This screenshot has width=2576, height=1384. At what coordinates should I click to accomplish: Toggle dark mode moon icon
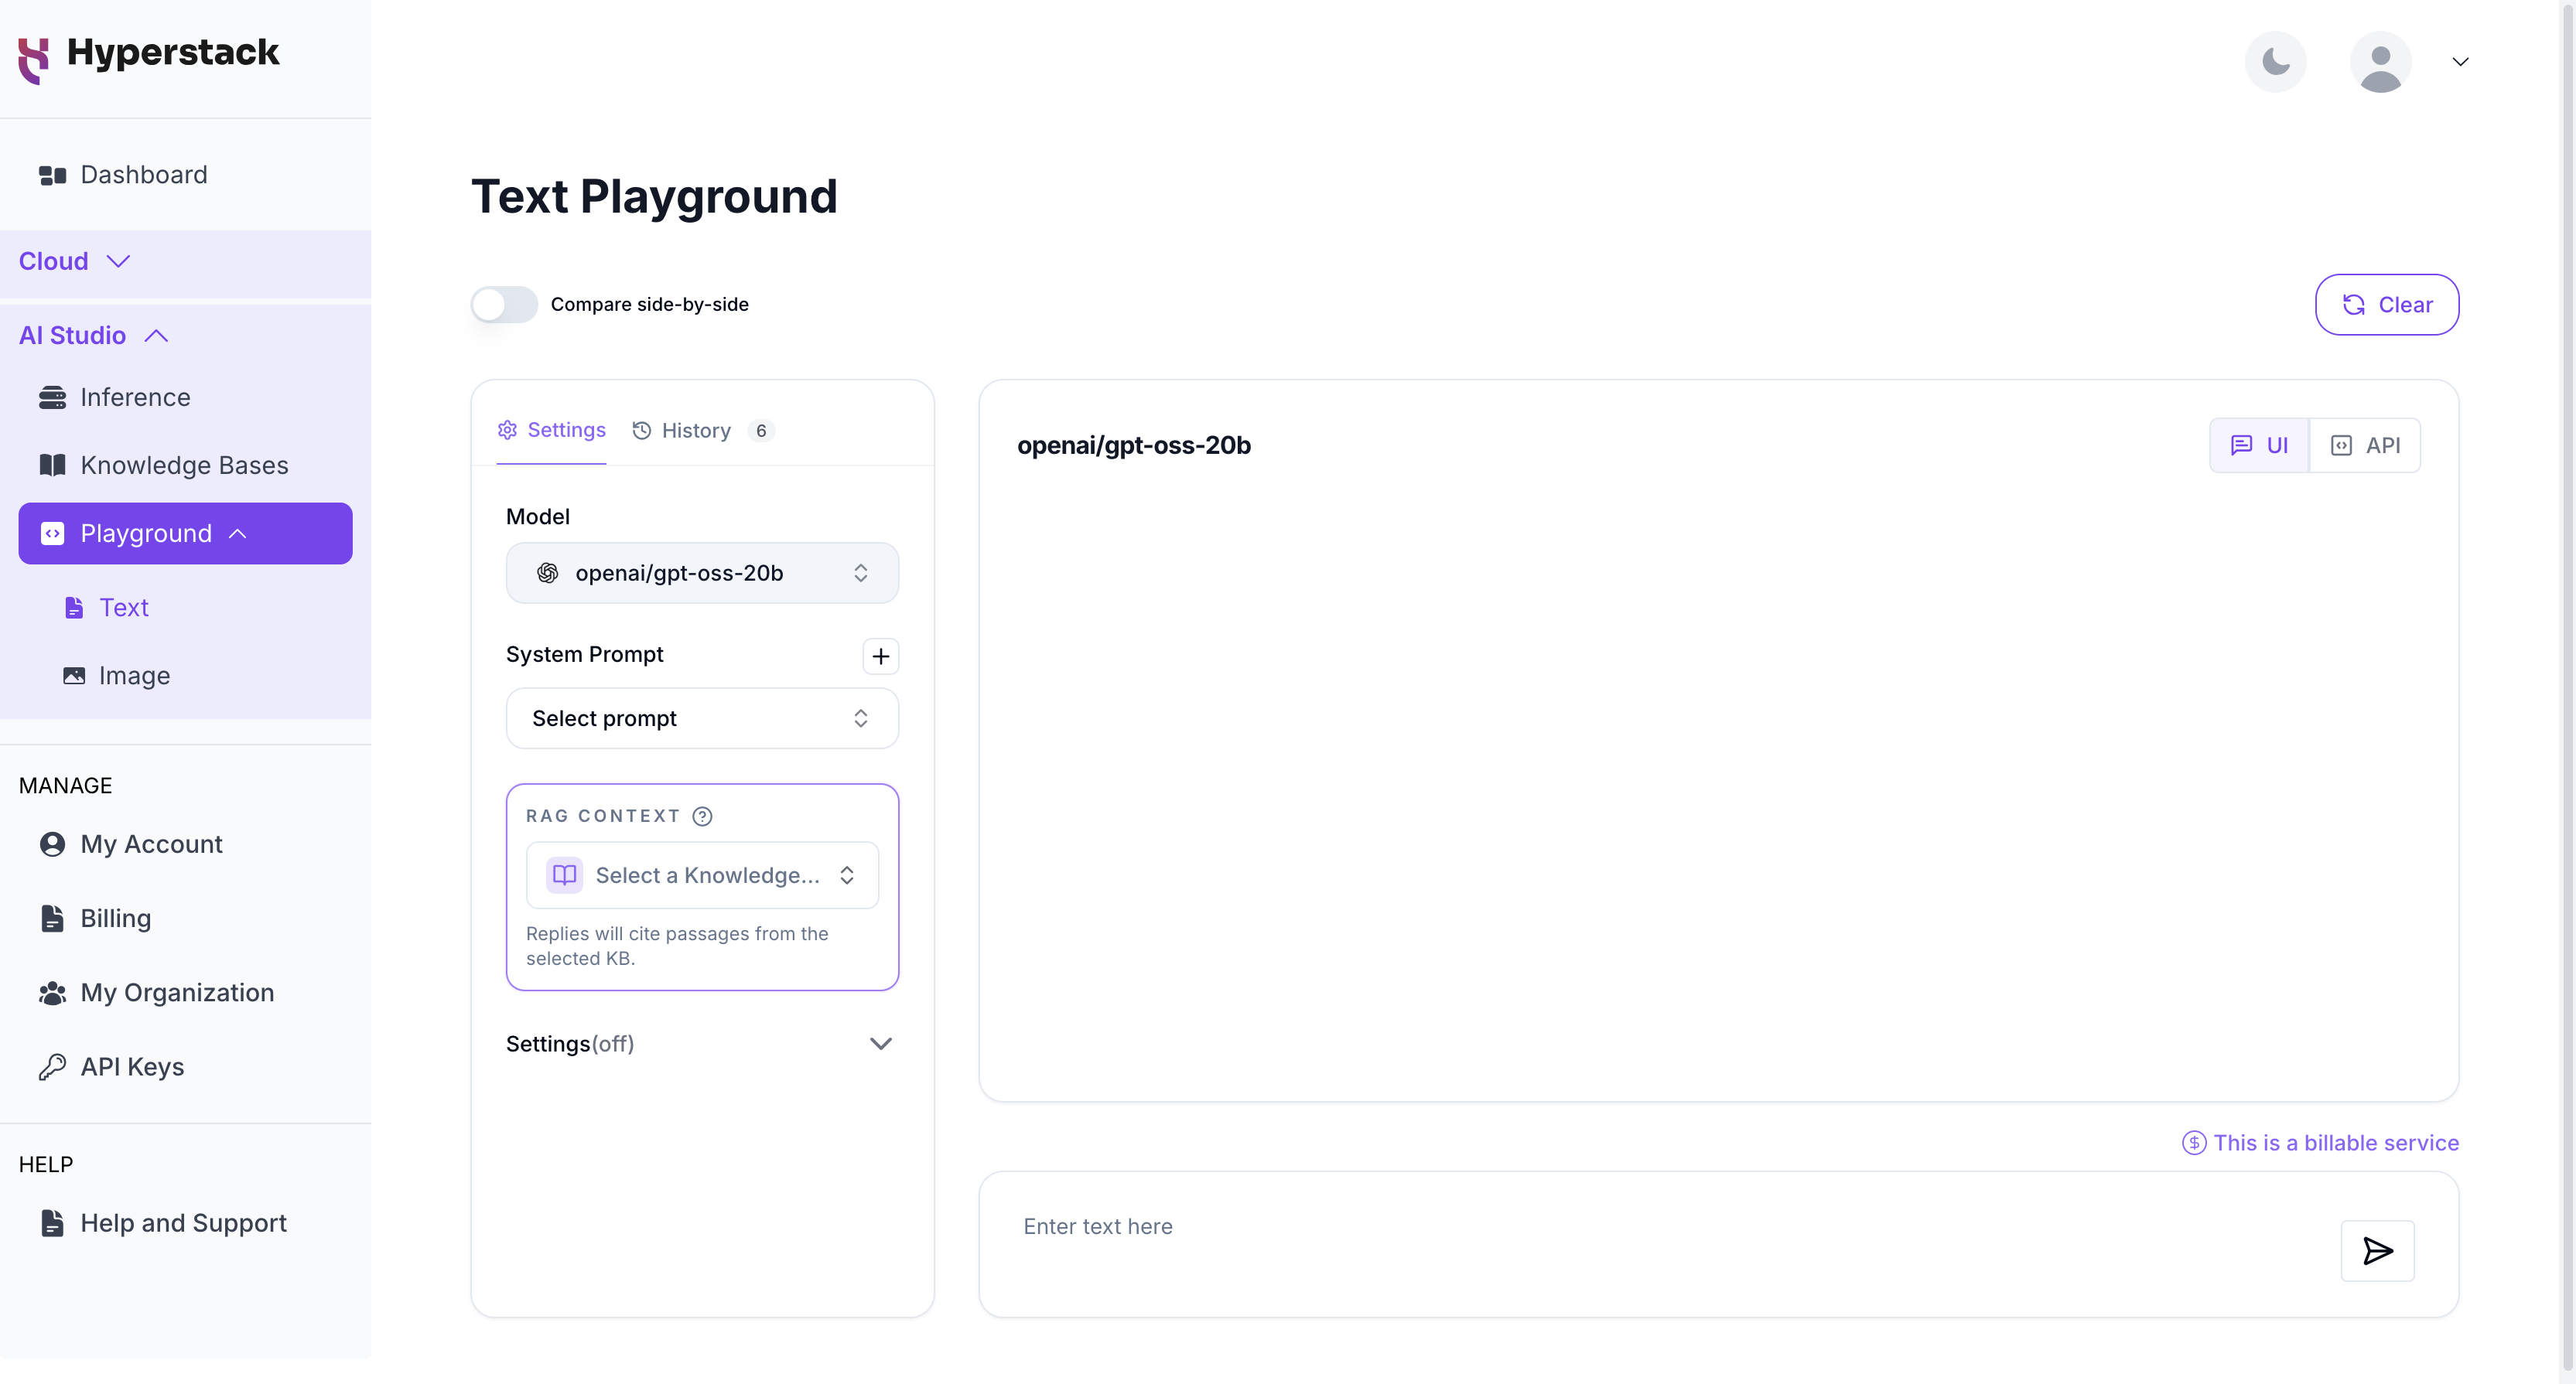[2275, 62]
